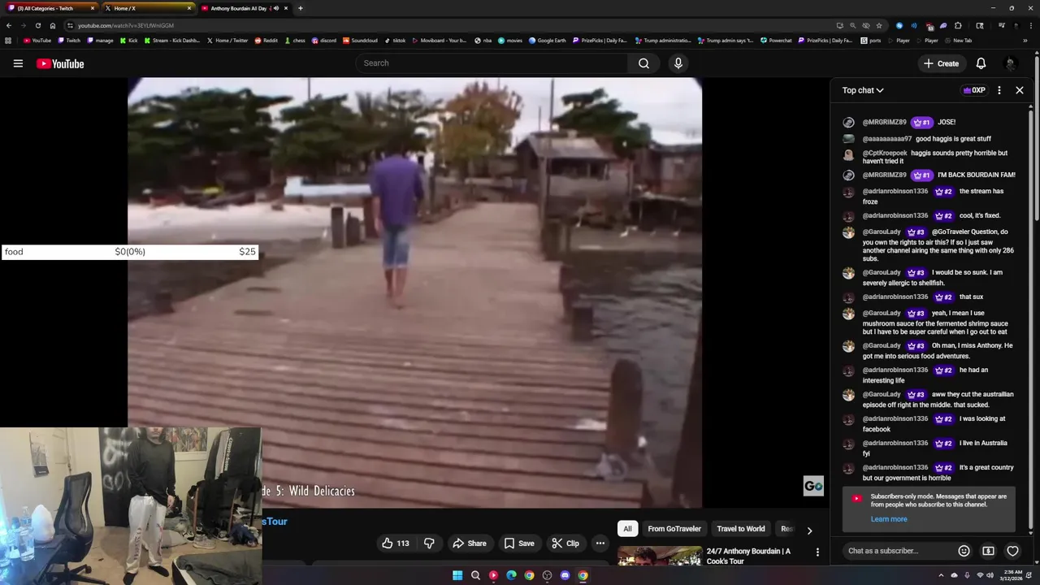Start voice search with the microphone
The image size is (1040, 585).
tap(678, 63)
